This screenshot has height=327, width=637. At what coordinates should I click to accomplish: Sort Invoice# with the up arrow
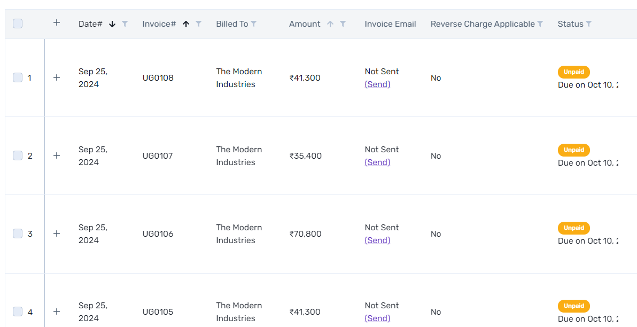[186, 24]
